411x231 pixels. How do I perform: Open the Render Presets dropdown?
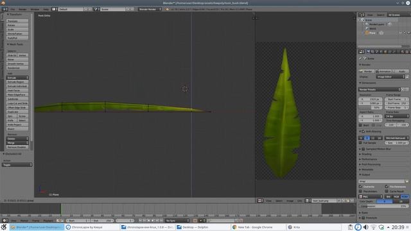point(380,90)
